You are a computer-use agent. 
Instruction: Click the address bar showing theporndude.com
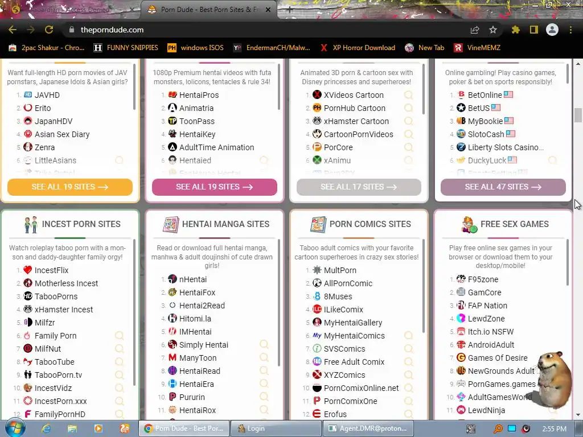point(268,30)
